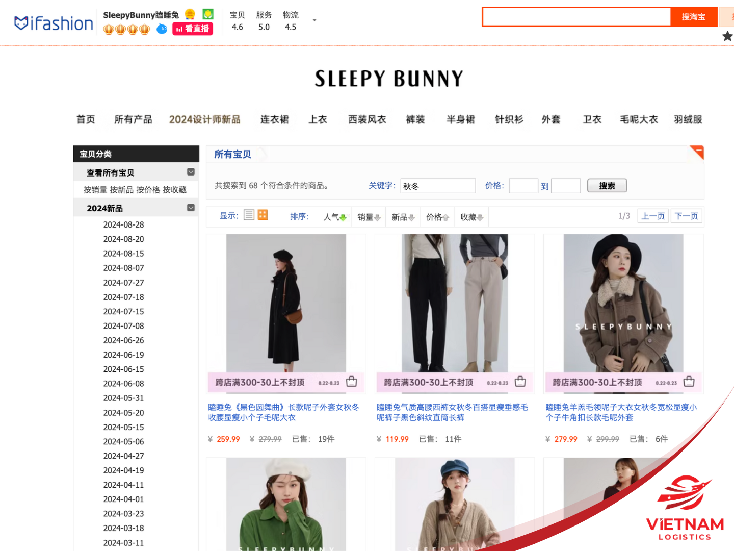The height and width of the screenshot is (551, 734).
Task: Select the 2024-03-11 new arrivals entry
Action: [x=124, y=543]
